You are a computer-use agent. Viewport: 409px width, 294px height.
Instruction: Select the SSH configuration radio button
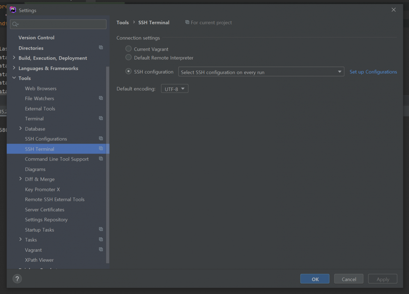[128, 71]
